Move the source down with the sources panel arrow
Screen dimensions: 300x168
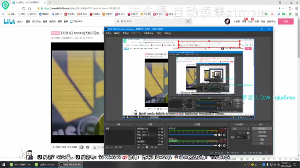[156, 147]
